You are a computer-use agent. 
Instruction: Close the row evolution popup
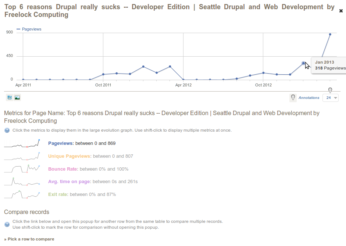pyautogui.click(x=341, y=11)
